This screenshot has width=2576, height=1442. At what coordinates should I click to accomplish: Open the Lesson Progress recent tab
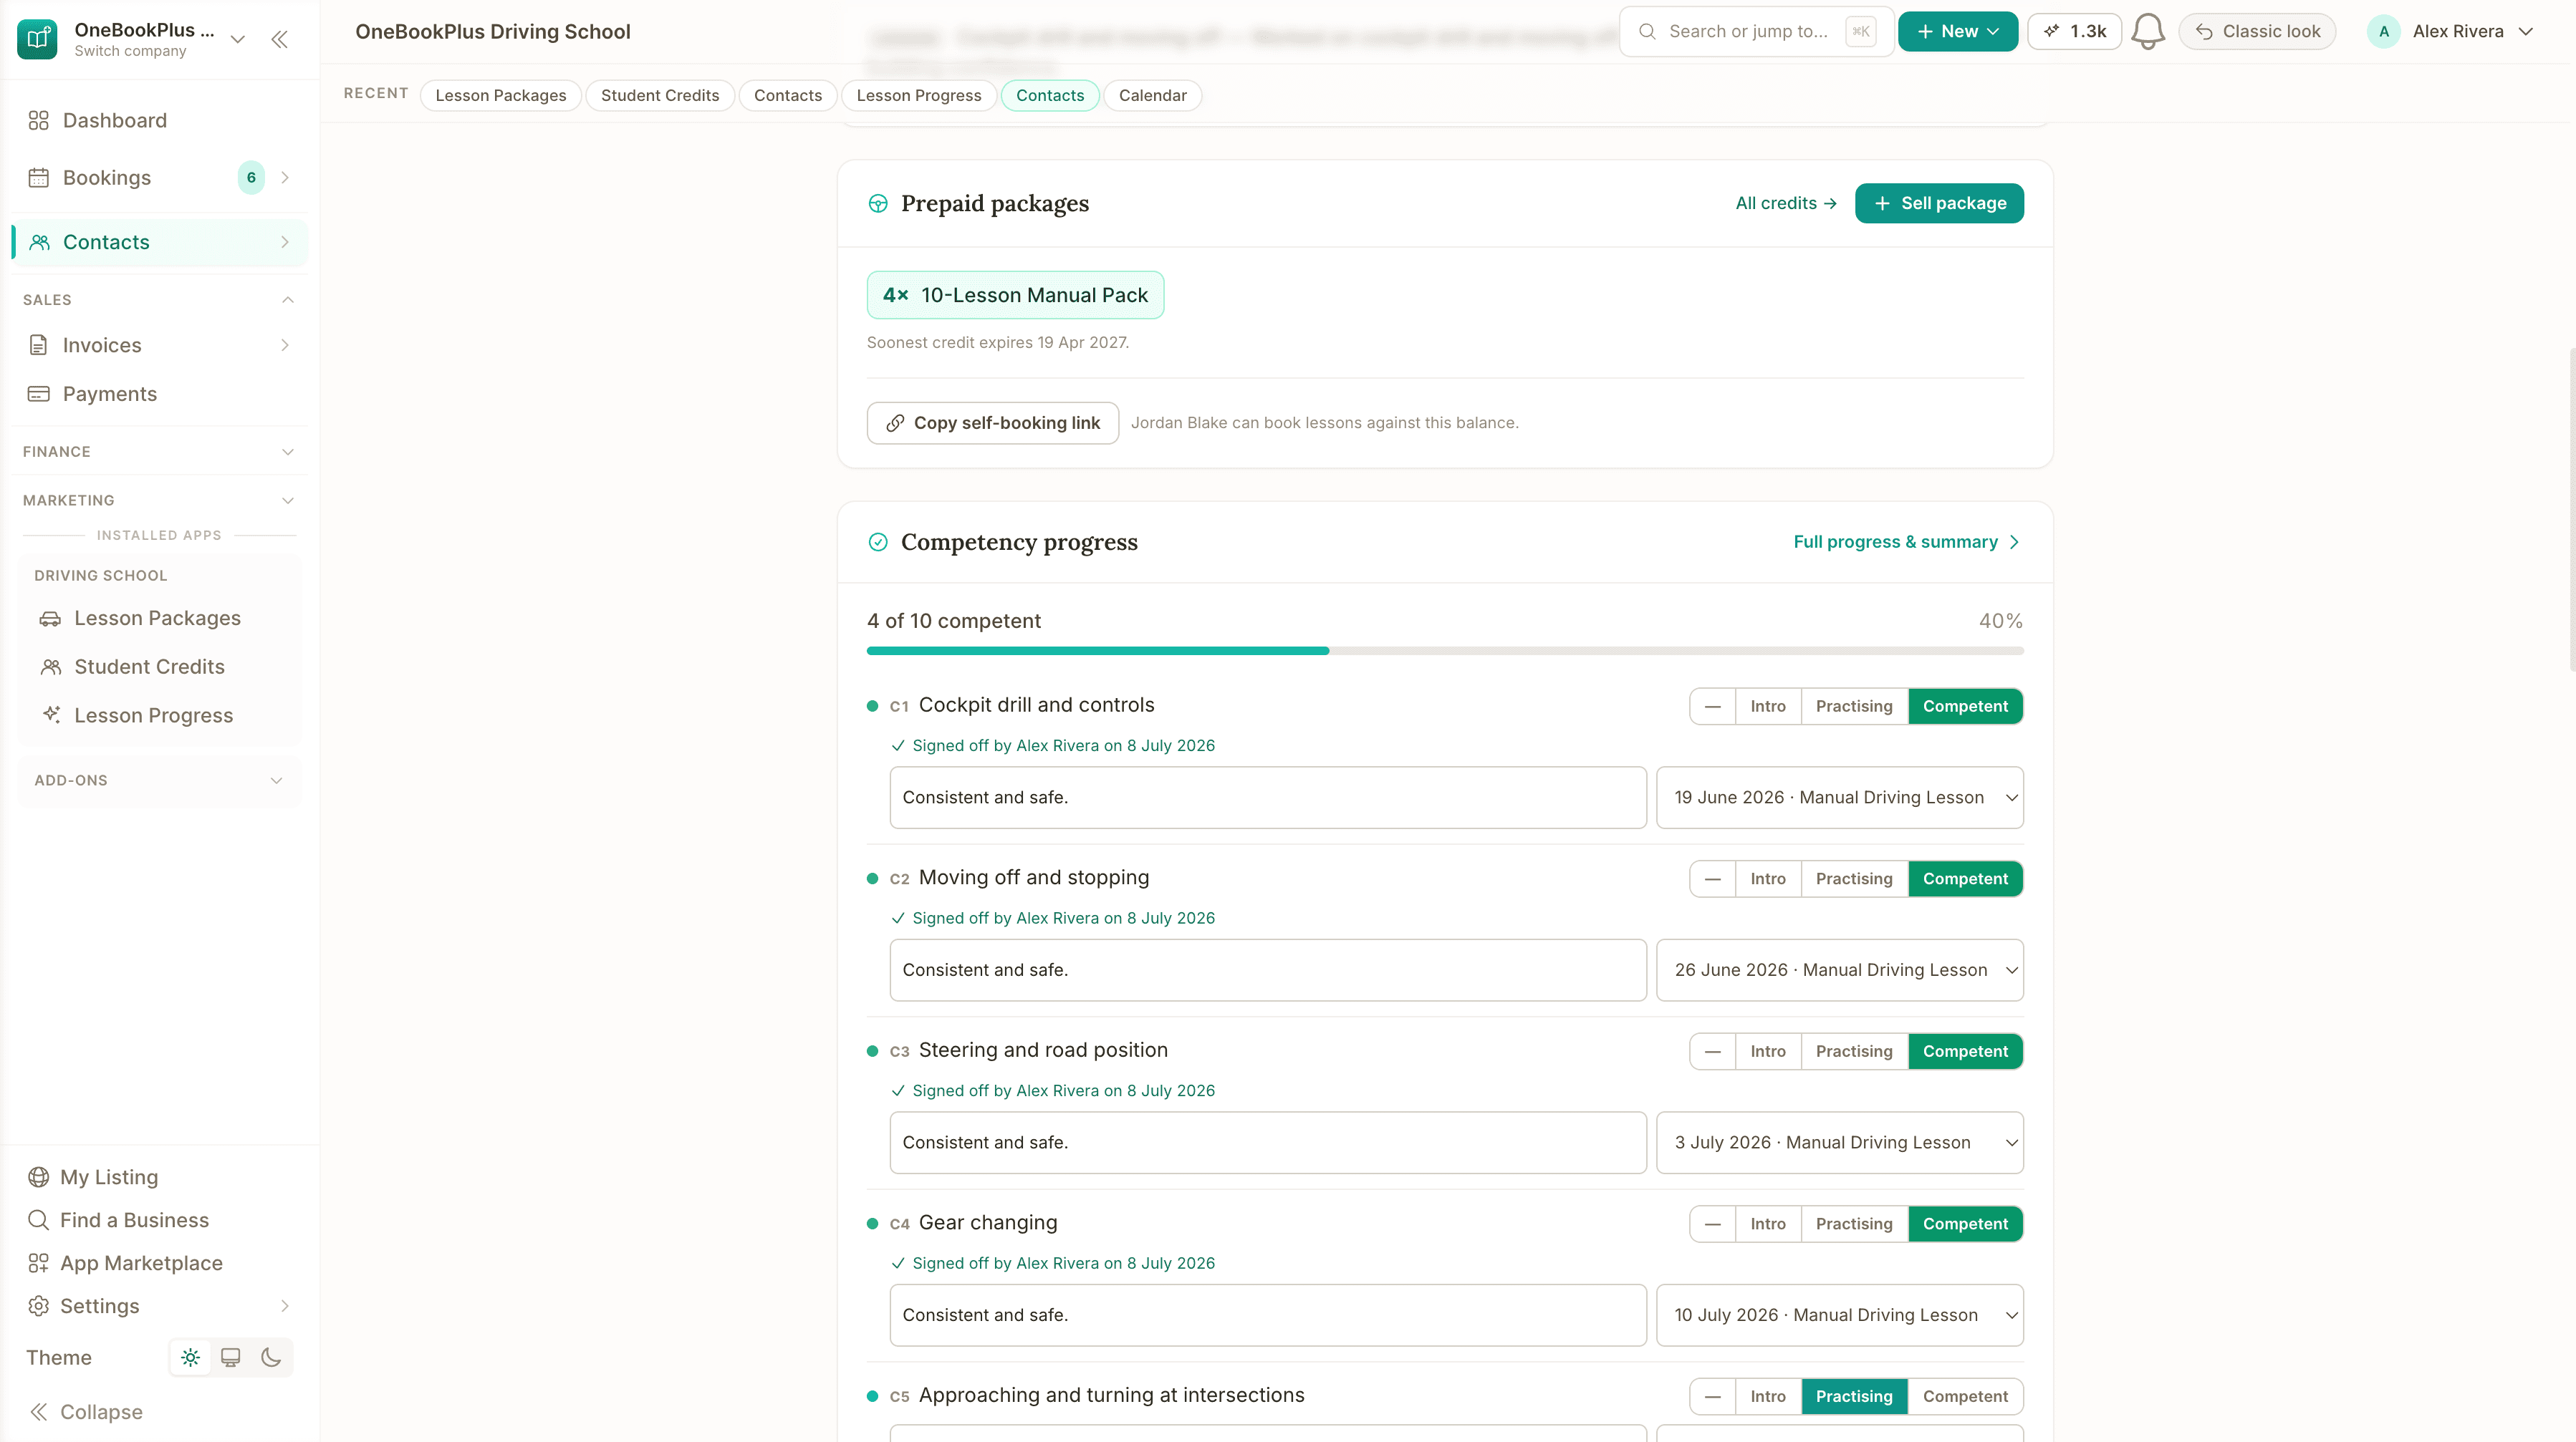(918, 95)
